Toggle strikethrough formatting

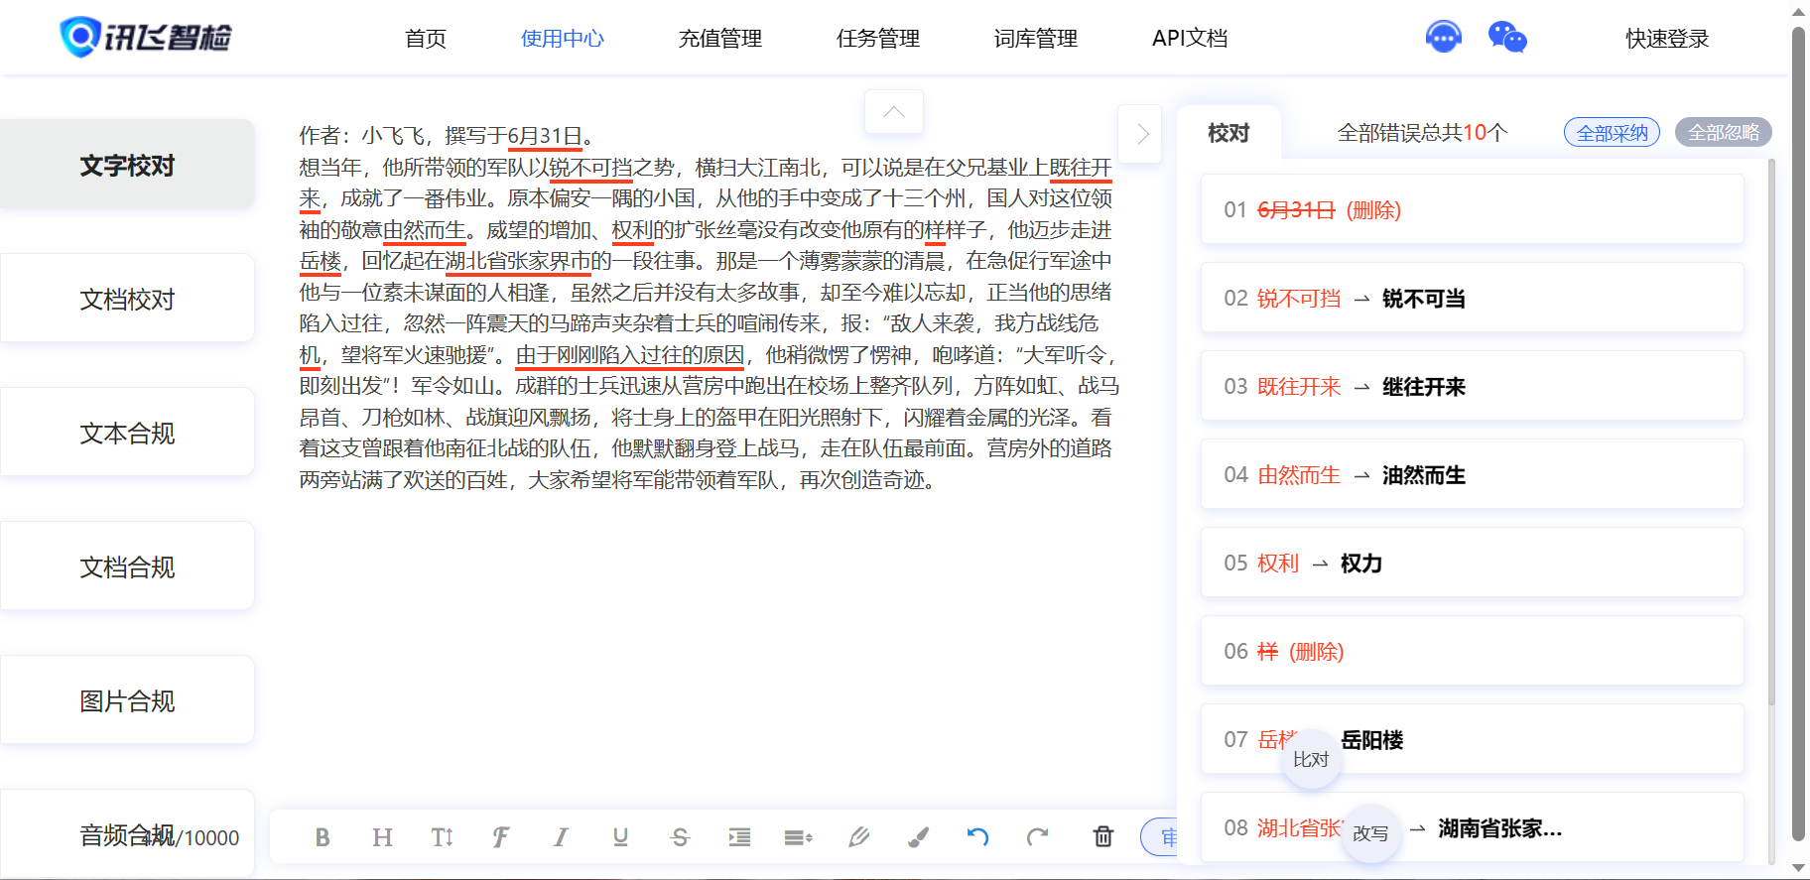pos(680,837)
